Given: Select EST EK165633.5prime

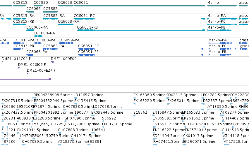Looking at the screenshot, I should (x=198, y=112).
